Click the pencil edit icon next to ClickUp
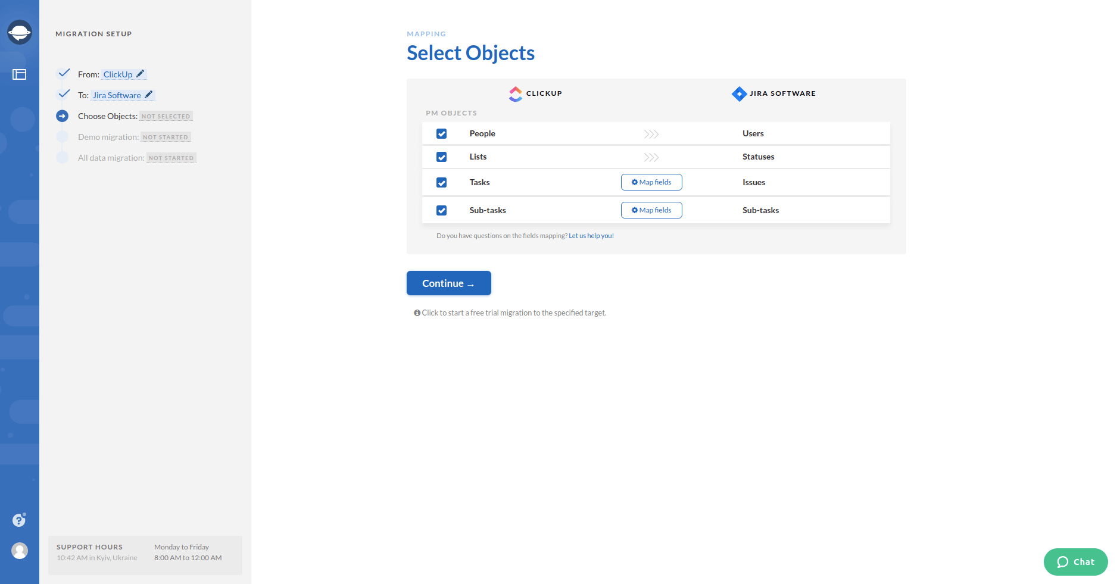1120x584 pixels. (x=141, y=73)
